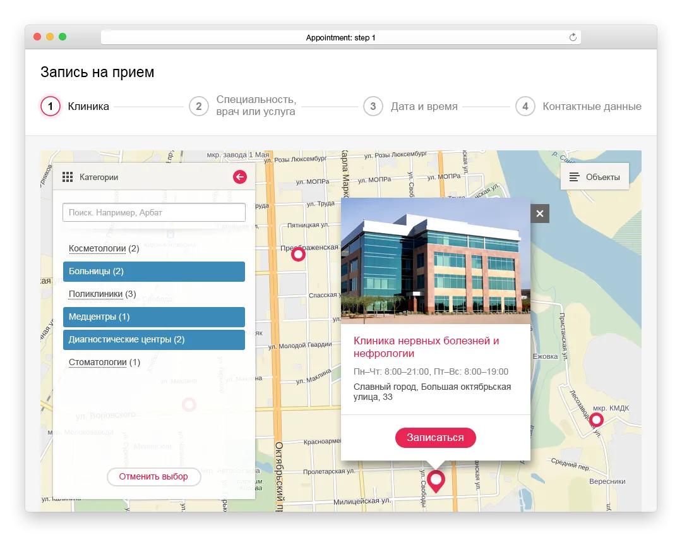Deselect the Медцентры (1) category
Viewport: 682px width, 537px height.
[x=154, y=317]
